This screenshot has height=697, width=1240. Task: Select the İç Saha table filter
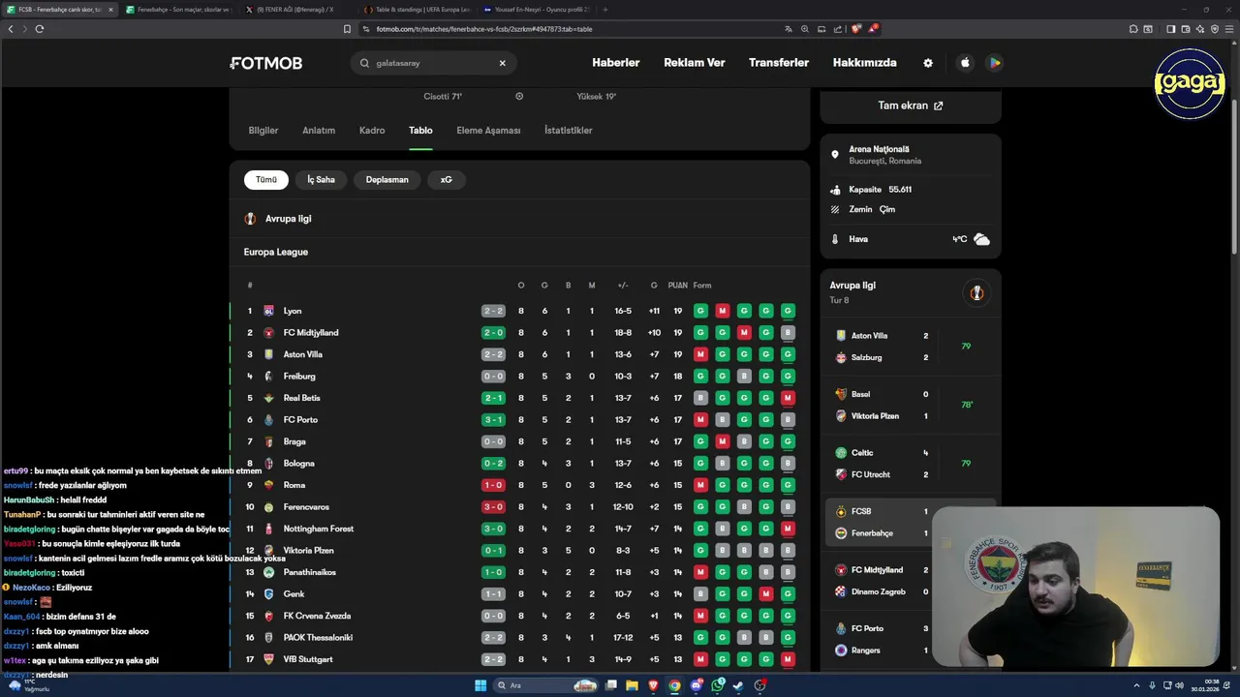click(321, 180)
